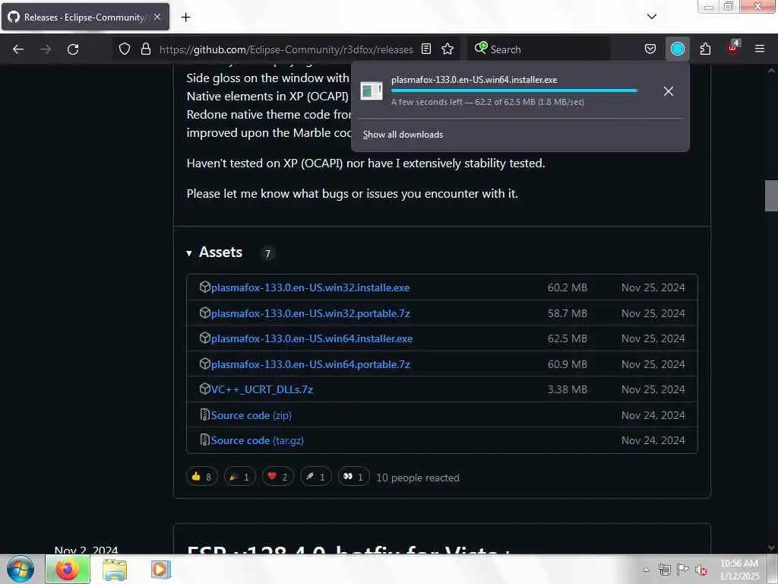
Task: Click package icon beside win64 portable
Action: pyautogui.click(x=205, y=364)
